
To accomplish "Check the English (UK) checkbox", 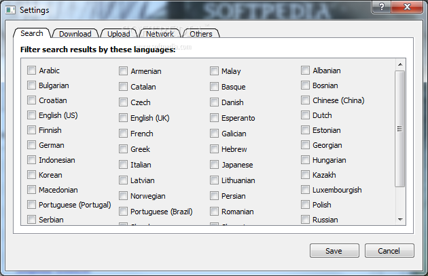I will click(x=123, y=118).
